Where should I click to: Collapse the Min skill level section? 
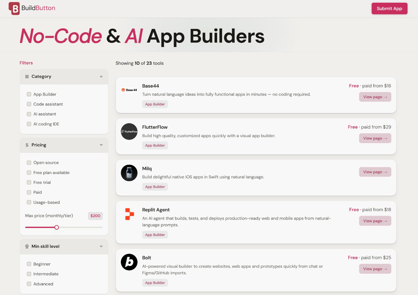[x=101, y=246]
